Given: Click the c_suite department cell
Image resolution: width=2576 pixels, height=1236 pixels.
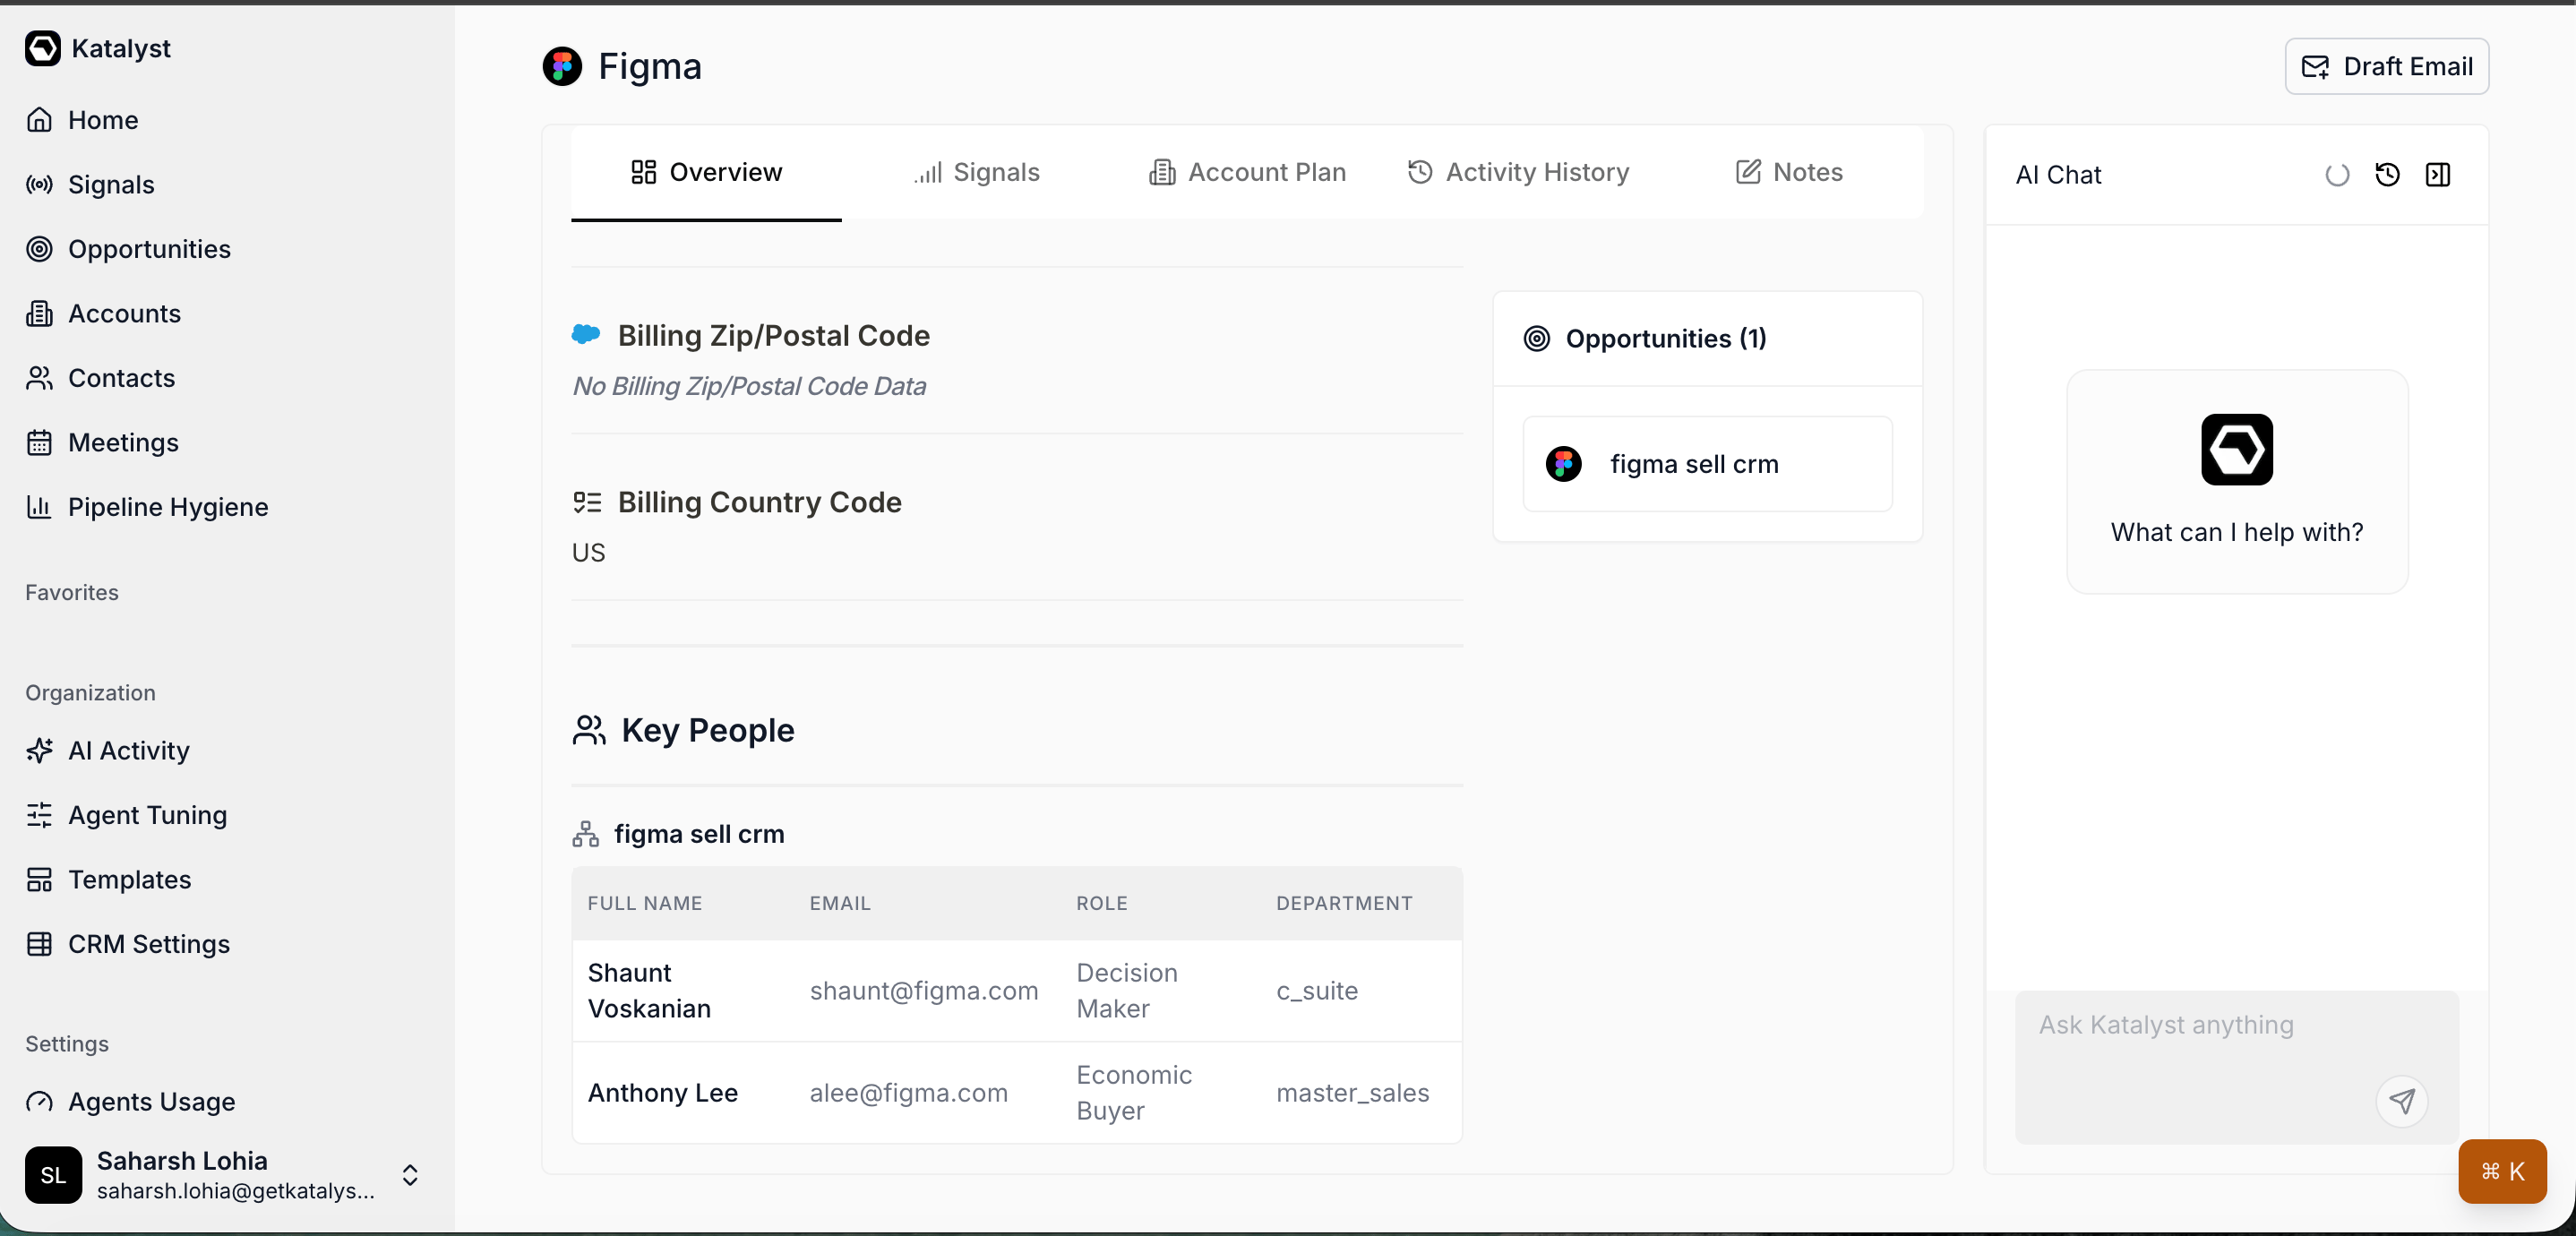Looking at the screenshot, I should pos(1316,991).
